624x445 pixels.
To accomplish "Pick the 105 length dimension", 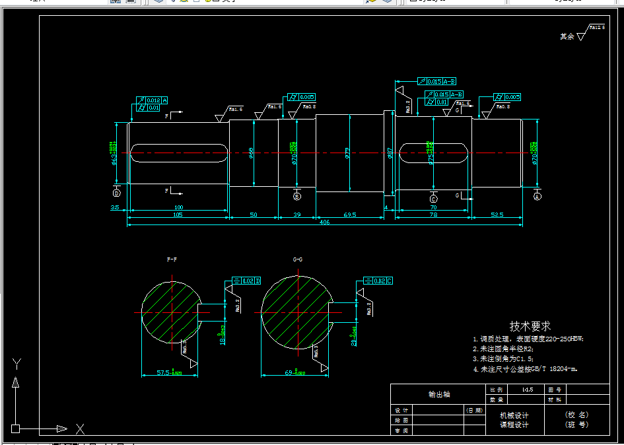I will [178, 215].
